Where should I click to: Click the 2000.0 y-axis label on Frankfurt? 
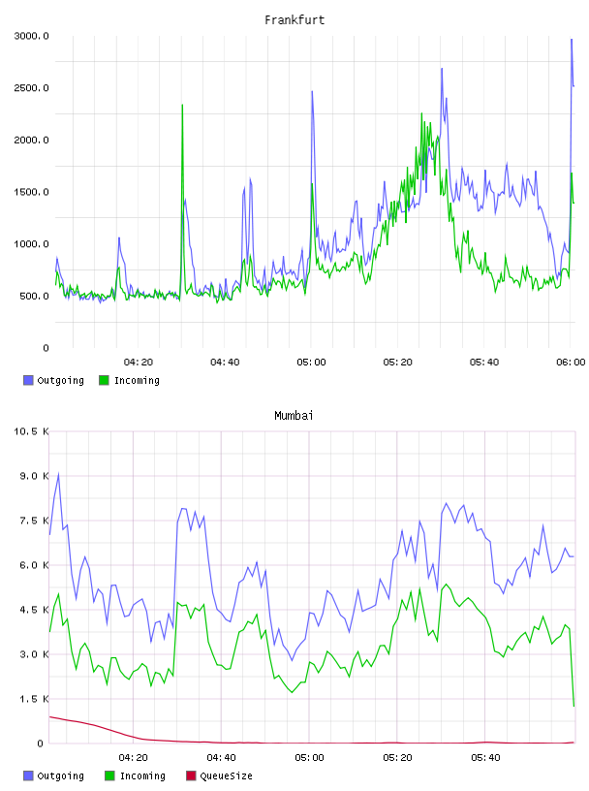pyautogui.click(x=31, y=140)
